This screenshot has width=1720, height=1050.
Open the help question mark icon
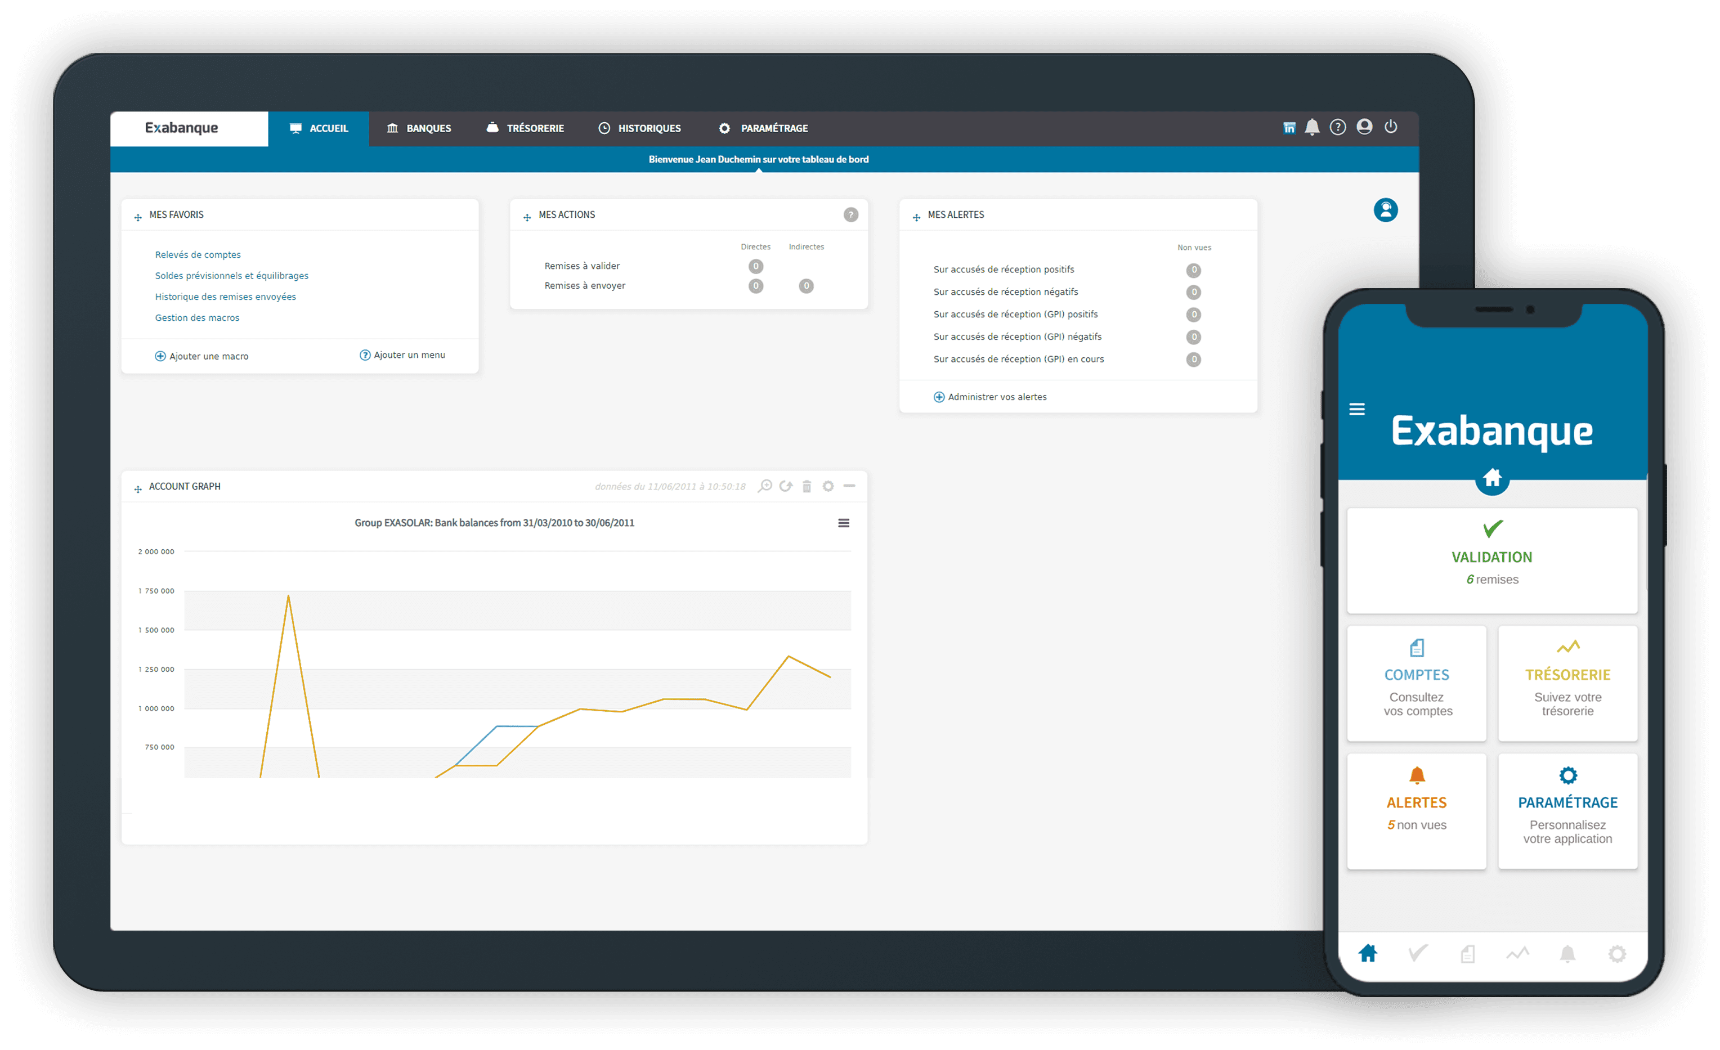1337,127
